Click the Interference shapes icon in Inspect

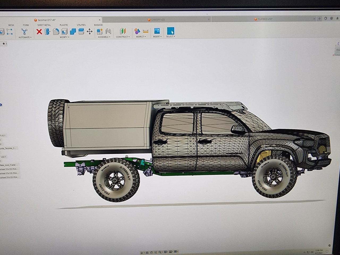[x=137, y=31]
